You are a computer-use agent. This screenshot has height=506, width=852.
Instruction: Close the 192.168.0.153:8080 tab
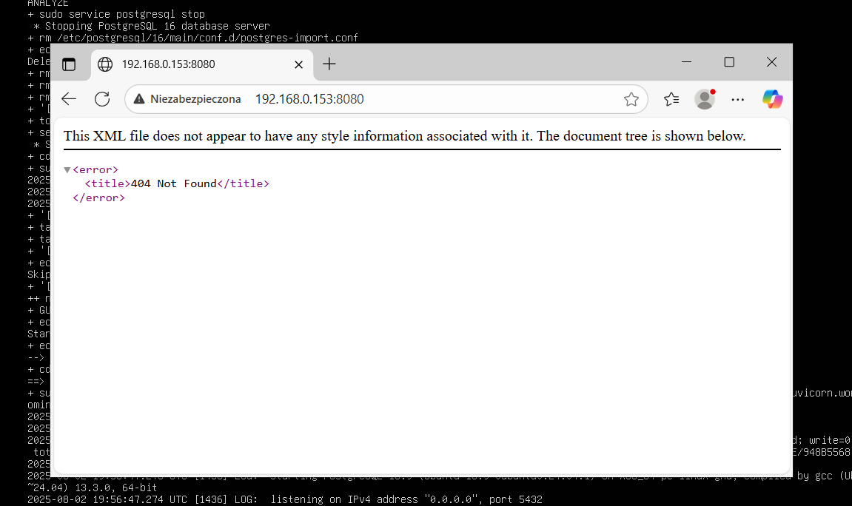298,64
